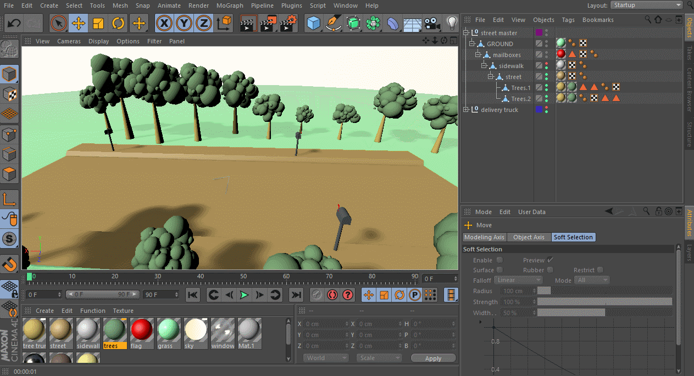Viewport: 694px width, 376px height.
Task: Render the active view
Action: (248, 24)
